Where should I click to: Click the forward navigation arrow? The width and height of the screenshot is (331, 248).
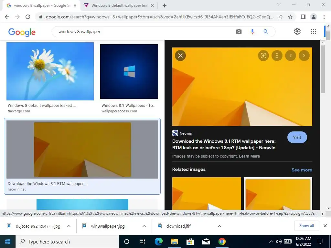click(x=17, y=17)
